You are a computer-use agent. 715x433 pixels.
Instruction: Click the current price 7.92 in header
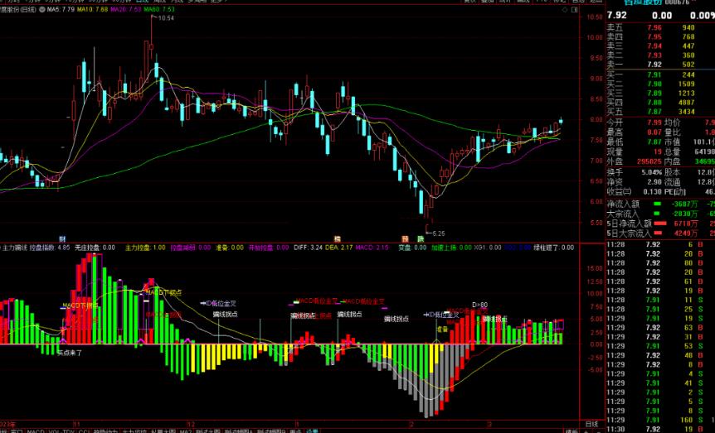coord(617,15)
